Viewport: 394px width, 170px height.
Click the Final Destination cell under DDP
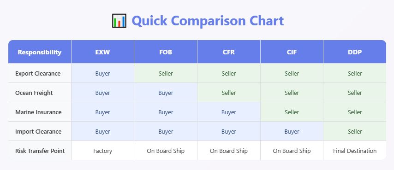point(354,151)
